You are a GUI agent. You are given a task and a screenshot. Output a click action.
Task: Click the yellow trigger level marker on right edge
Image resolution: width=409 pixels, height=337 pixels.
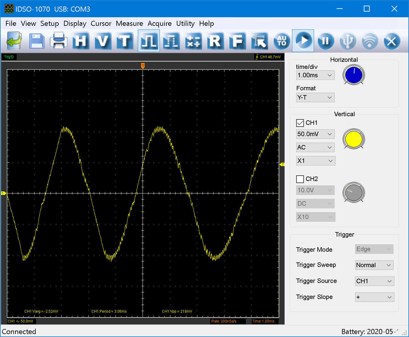coord(282,164)
